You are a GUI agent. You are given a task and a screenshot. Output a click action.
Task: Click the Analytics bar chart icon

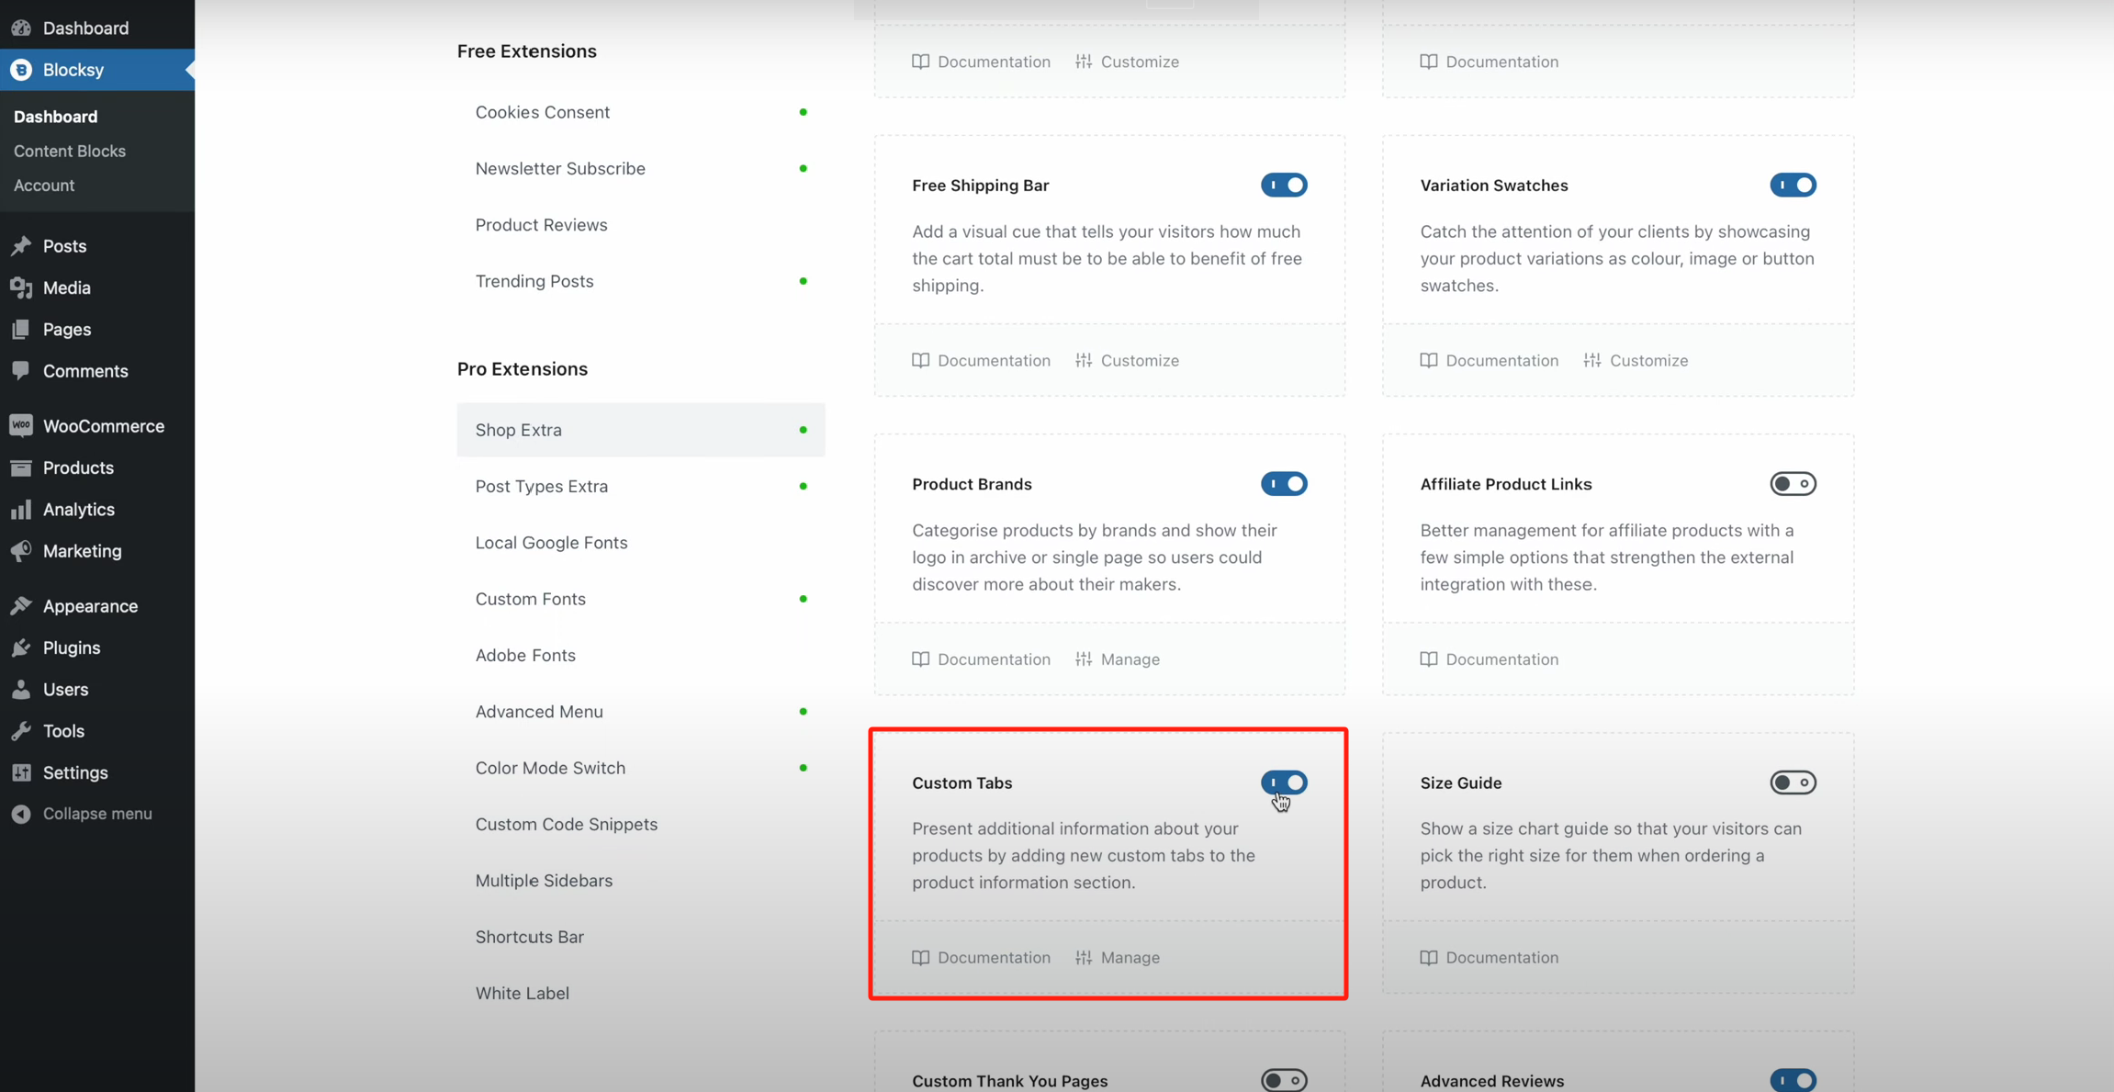pos(21,509)
